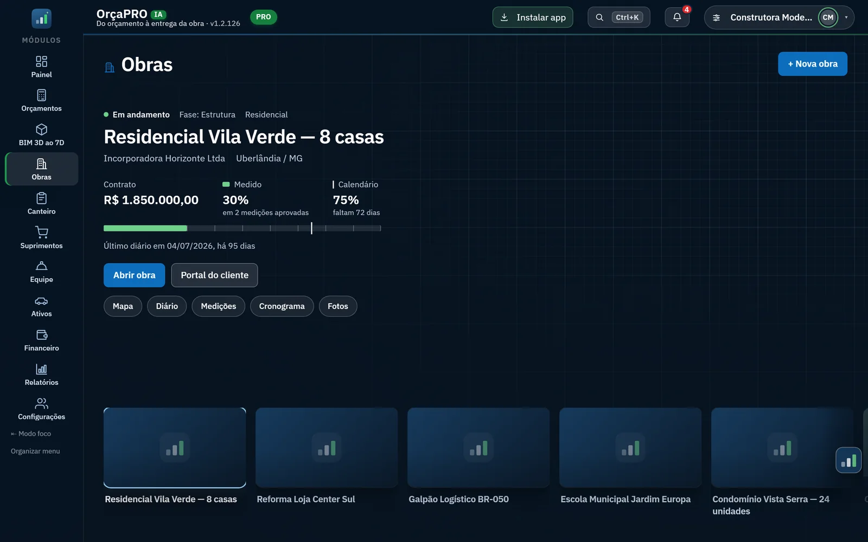Select the Obras sidebar module

[x=41, y=169]
